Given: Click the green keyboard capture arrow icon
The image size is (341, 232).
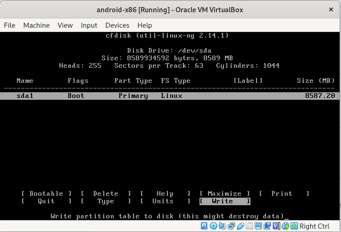Looking at the screenshot, I should pos(293,226).
